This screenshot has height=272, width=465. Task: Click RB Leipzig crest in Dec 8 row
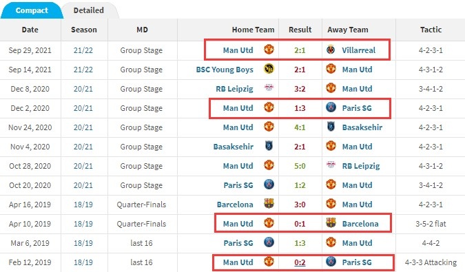click(269, 88)
